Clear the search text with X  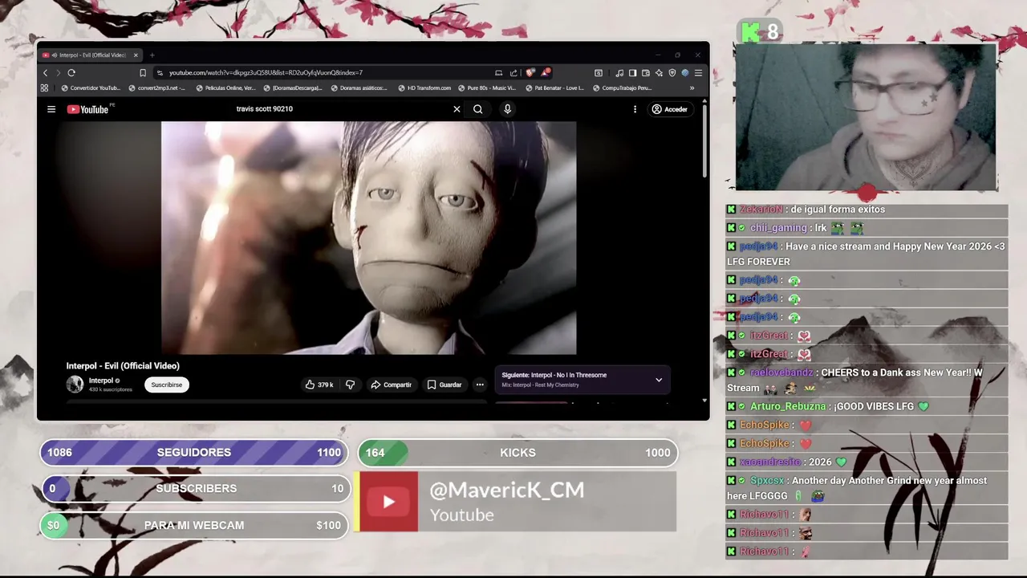click(x=457, y=109)
